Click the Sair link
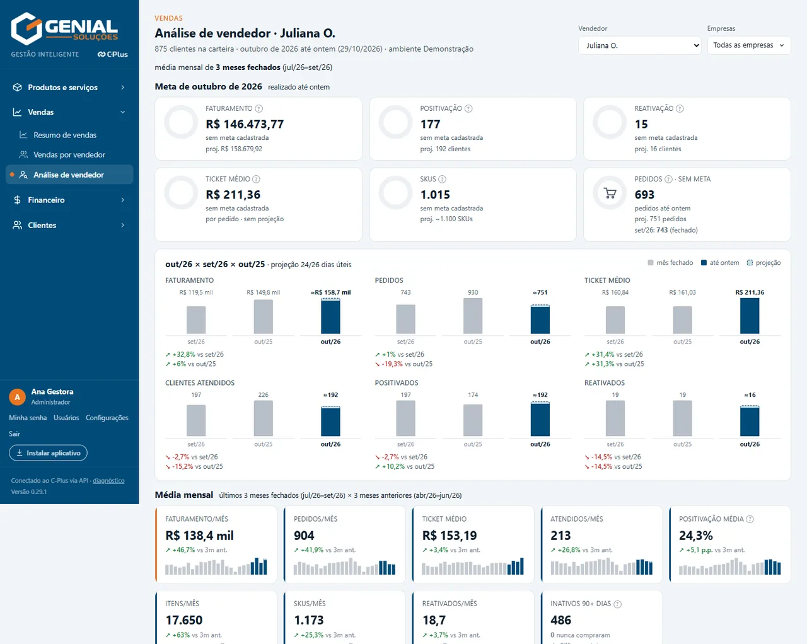 (15, 434)
